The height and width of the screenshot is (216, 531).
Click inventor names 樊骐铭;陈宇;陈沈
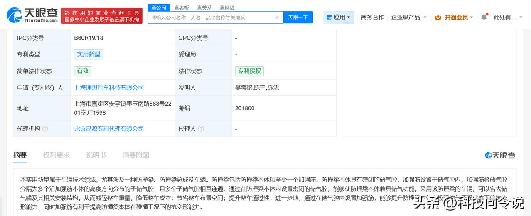click(257, 87)
